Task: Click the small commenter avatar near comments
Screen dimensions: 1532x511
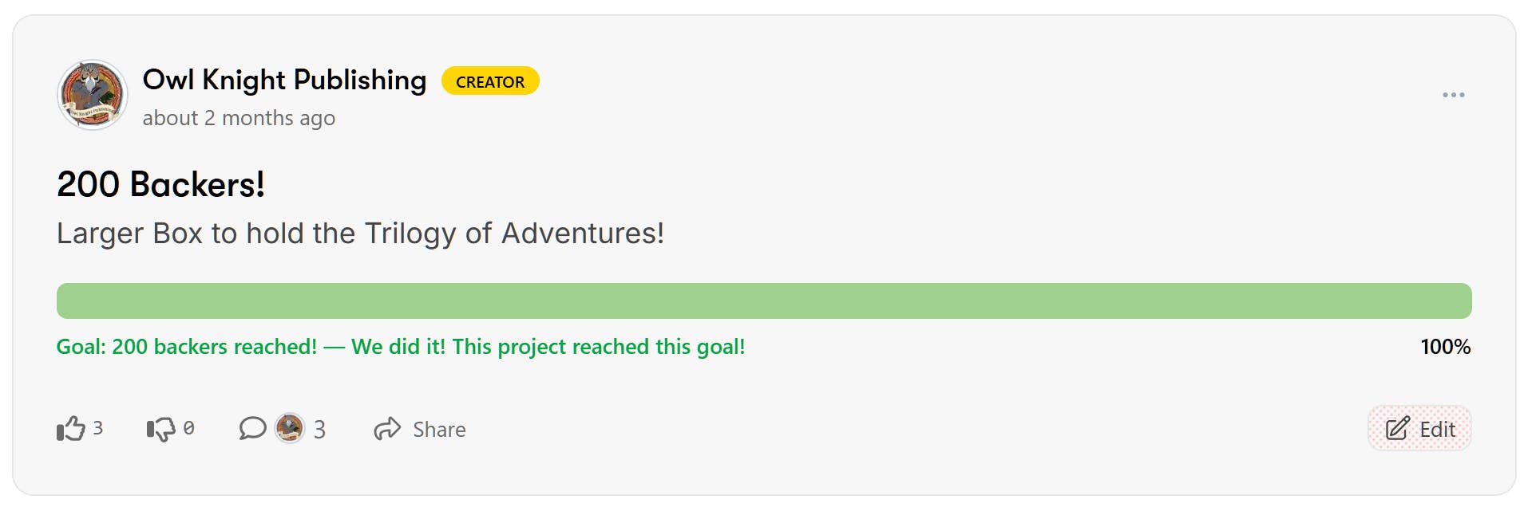Action: [x=289, y=428]
